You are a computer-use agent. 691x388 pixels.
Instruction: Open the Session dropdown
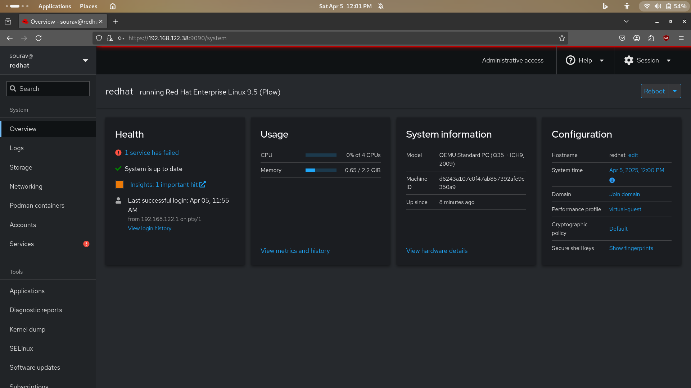pyautogui.click(x=647, y=60)
